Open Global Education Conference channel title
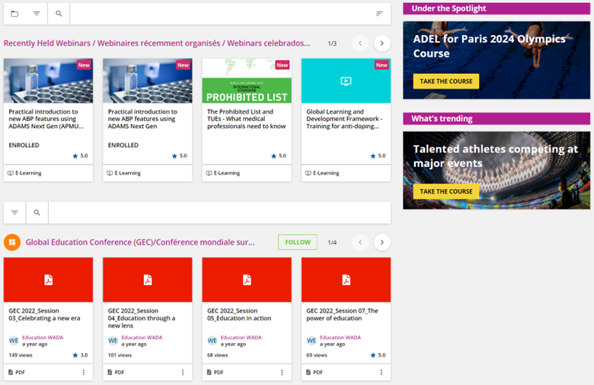Viewport: 594px width, 385px height. click(x=140, y=242)
